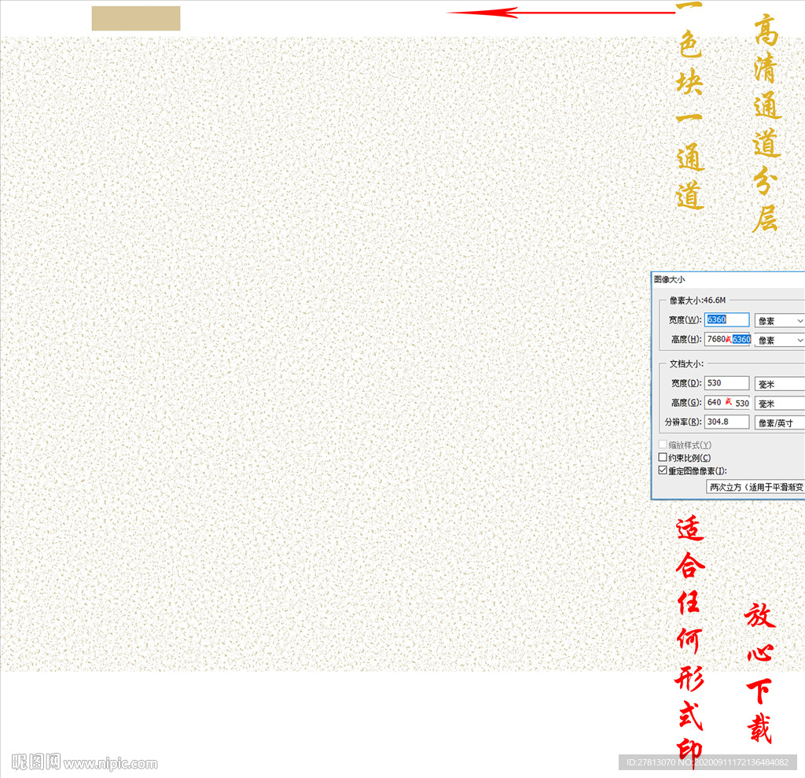Open the document width unit dropdown 毫米
Viewport: 805px width, 778px height.
pyautogui.click(x=779, y=384)
